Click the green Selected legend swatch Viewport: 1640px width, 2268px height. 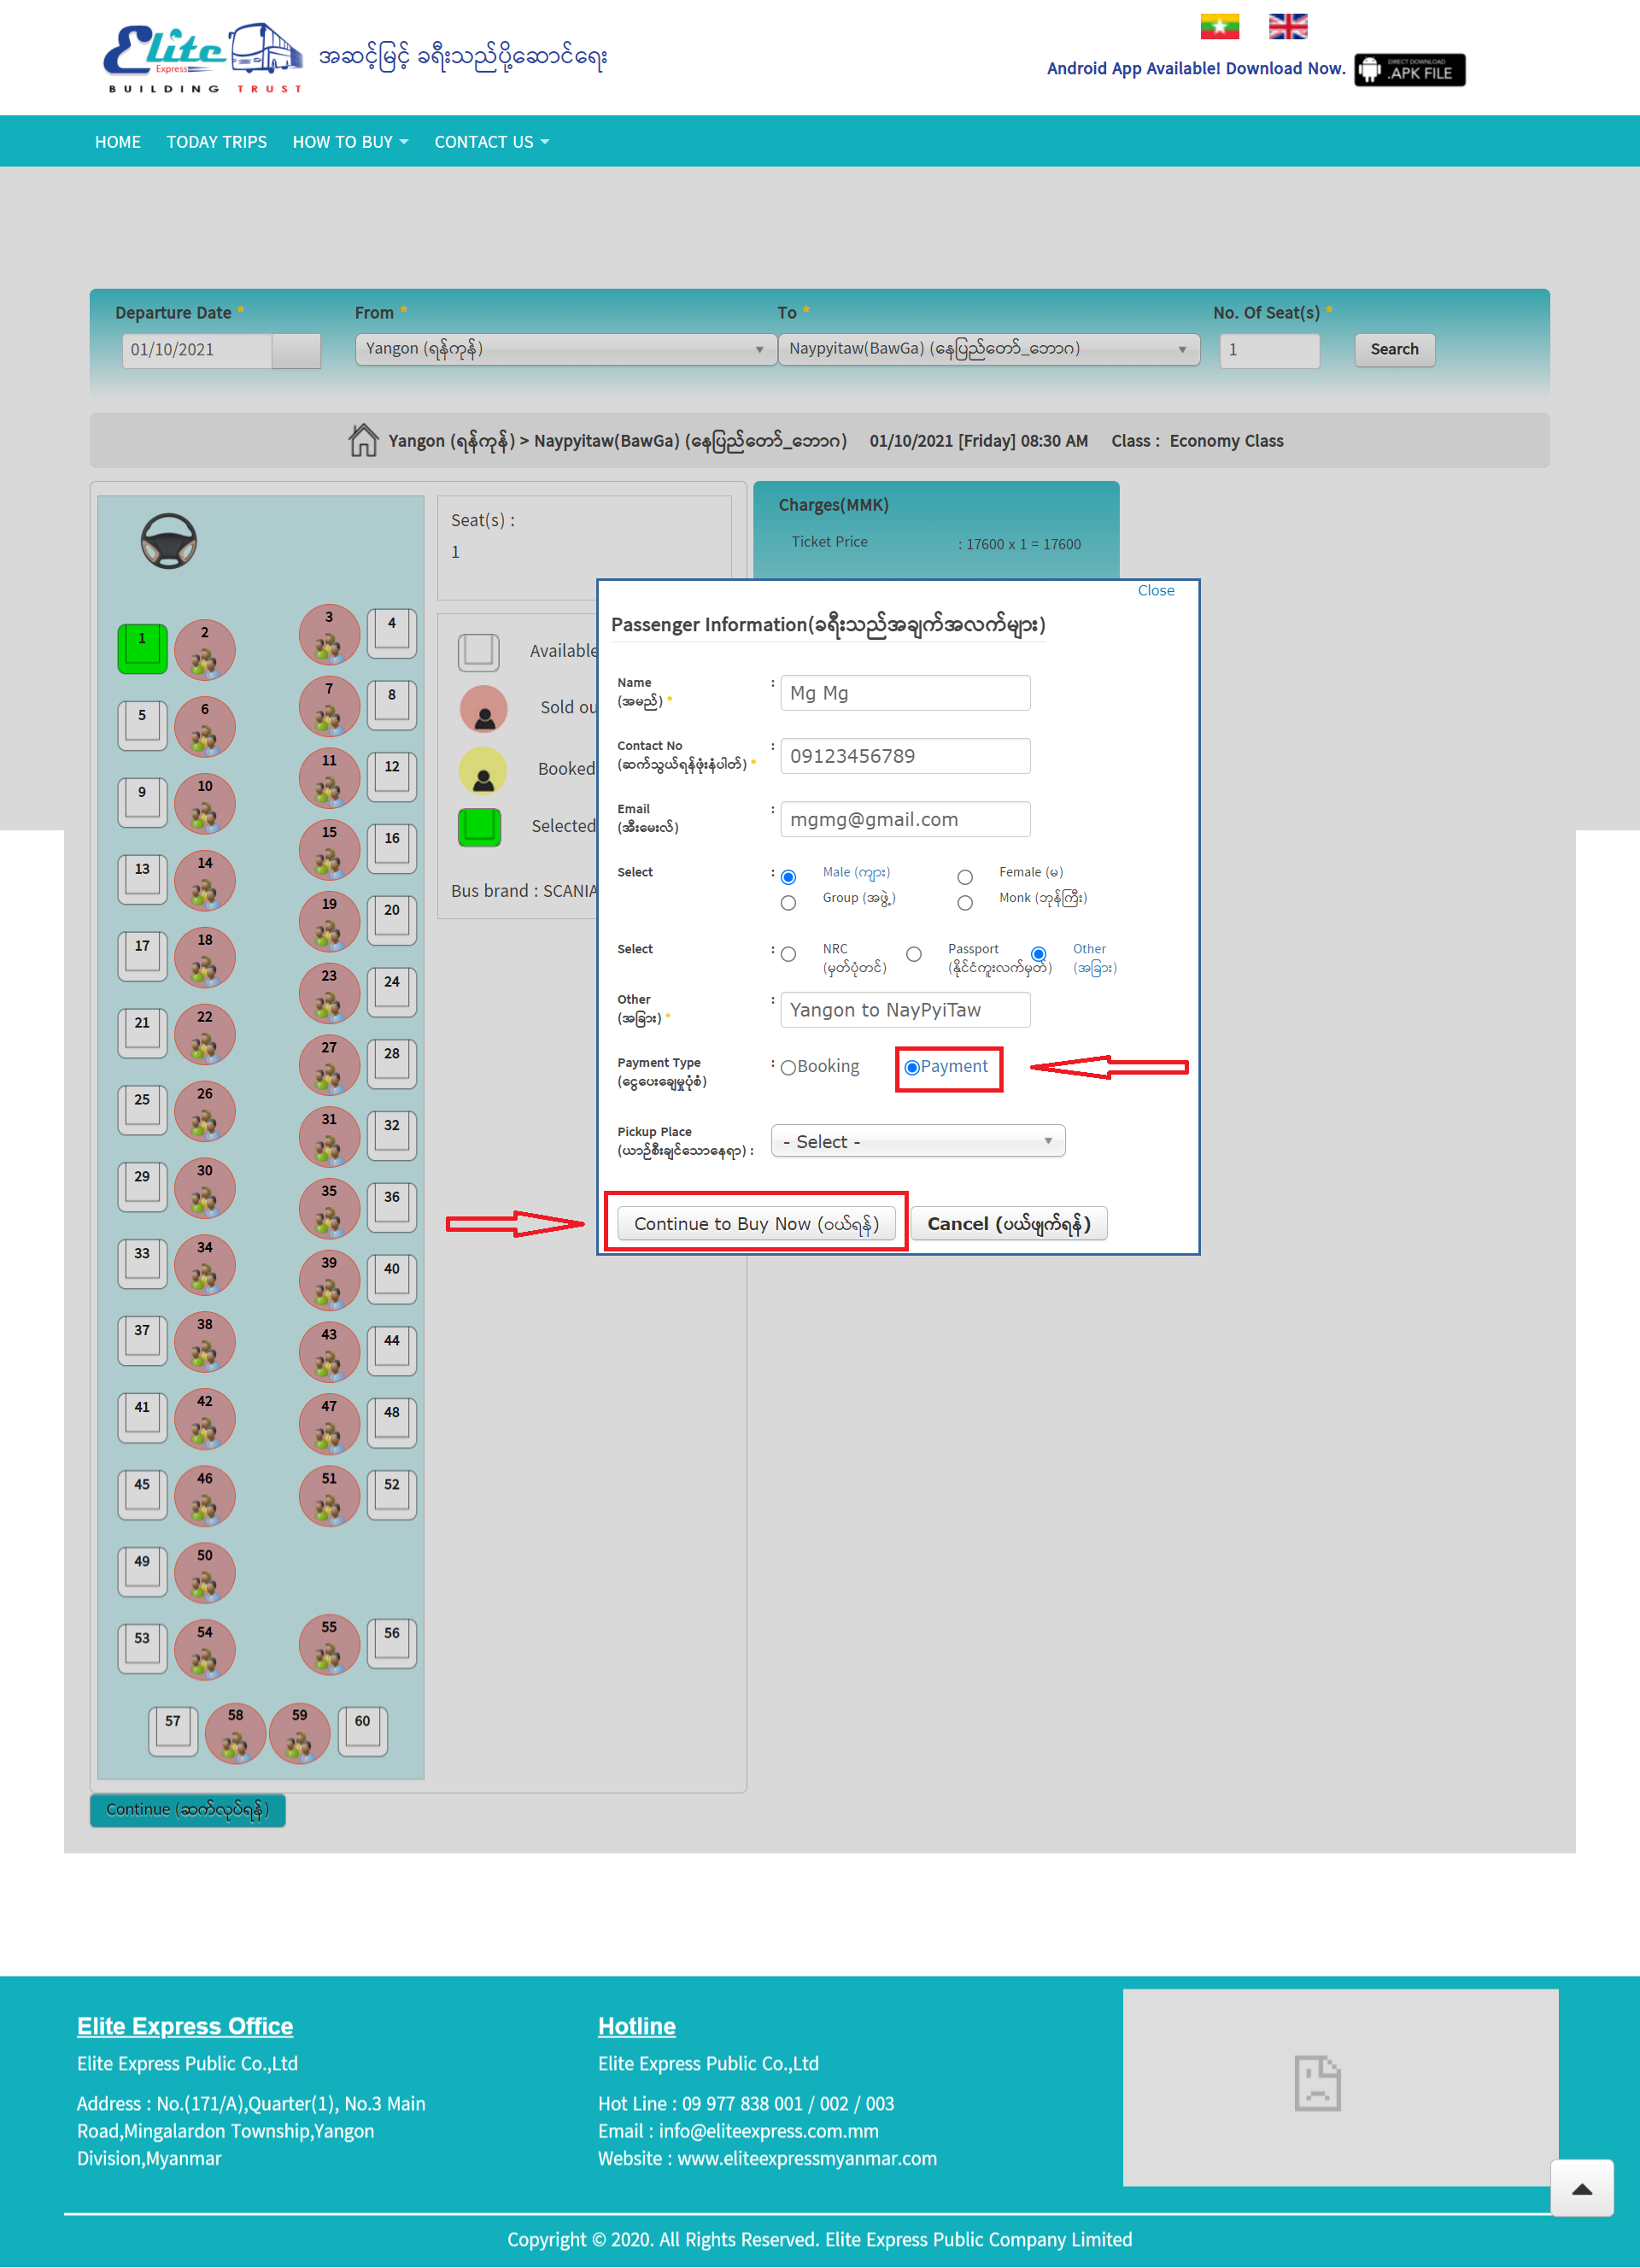tap(479, 826)
